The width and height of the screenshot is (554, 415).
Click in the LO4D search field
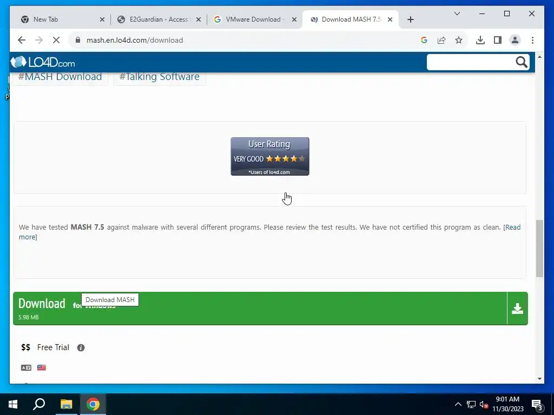click(x=471, y=62)
